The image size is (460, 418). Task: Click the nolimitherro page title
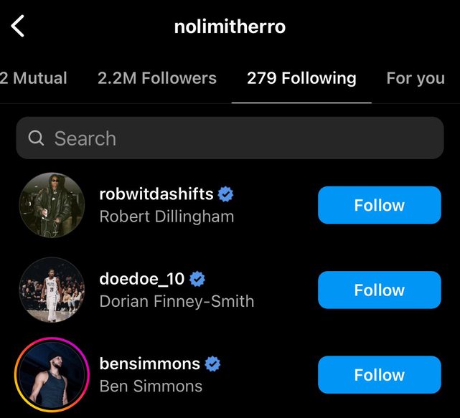pos(230,27)
